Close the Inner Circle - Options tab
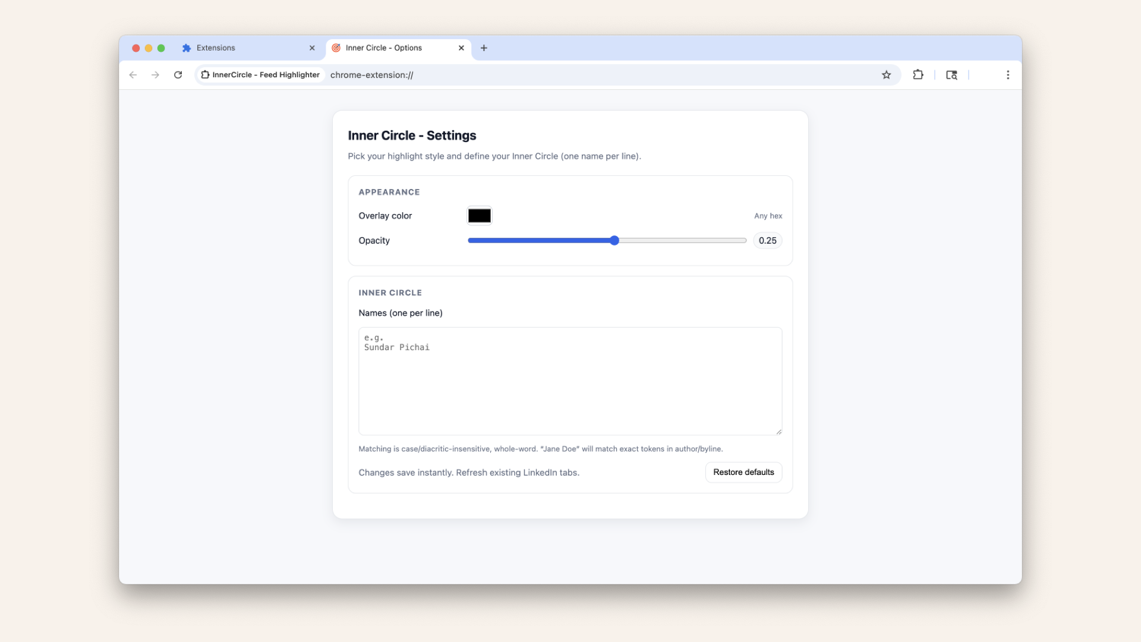The height and width of the screenshot is (642, 1141). point(461,48)
